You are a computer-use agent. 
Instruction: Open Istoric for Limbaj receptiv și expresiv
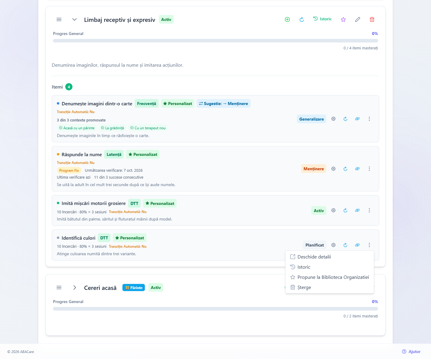pos(322,19)
